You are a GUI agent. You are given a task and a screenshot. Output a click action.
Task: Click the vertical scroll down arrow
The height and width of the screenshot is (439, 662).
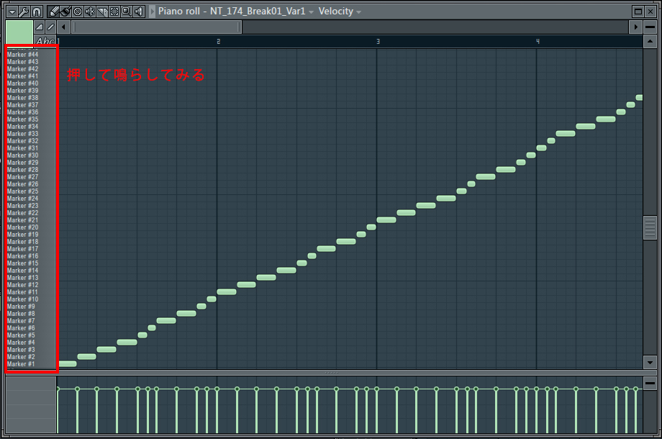[x=650, y=362]
